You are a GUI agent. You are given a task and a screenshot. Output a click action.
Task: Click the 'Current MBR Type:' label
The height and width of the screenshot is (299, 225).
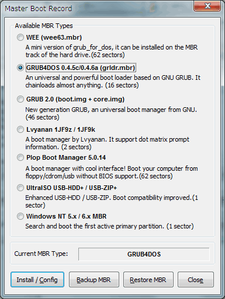click(41, 254)
